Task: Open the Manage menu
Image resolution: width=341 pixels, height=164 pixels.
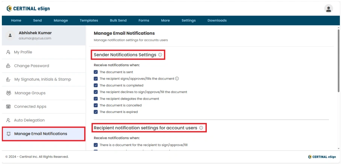Action: 61,20
